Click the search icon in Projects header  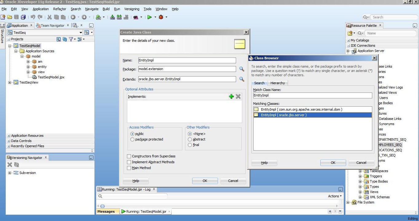[x=59, y=39]
